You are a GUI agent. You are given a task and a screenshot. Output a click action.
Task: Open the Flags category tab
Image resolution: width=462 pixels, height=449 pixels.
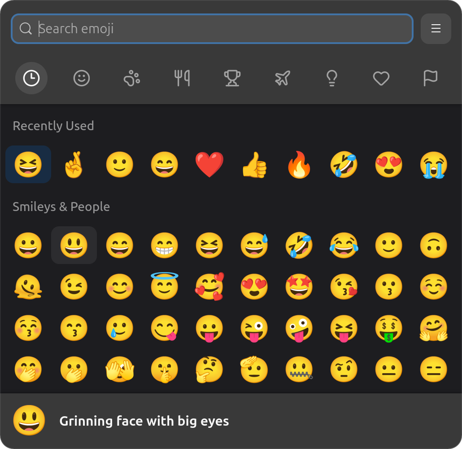431,78
